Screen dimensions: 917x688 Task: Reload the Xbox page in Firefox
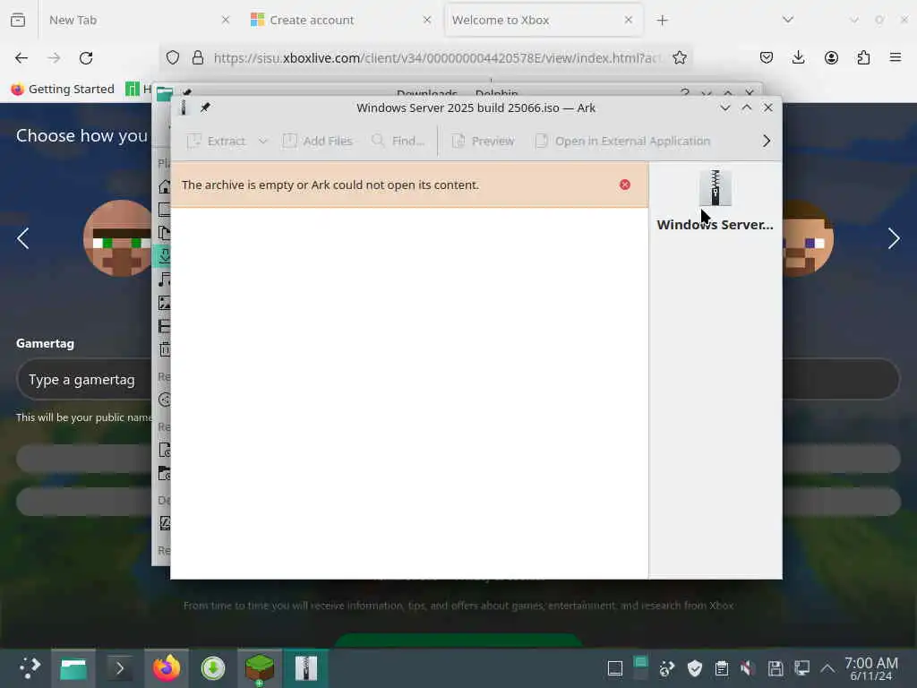(x=86, y=58)
